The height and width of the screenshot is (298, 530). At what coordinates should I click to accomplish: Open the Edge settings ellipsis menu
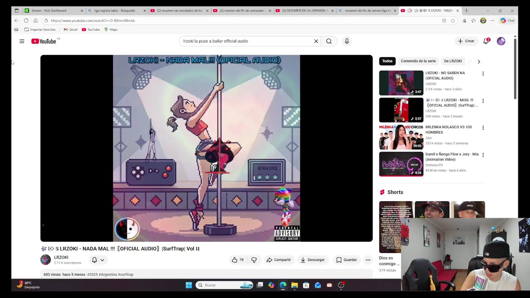click(492, 21)
